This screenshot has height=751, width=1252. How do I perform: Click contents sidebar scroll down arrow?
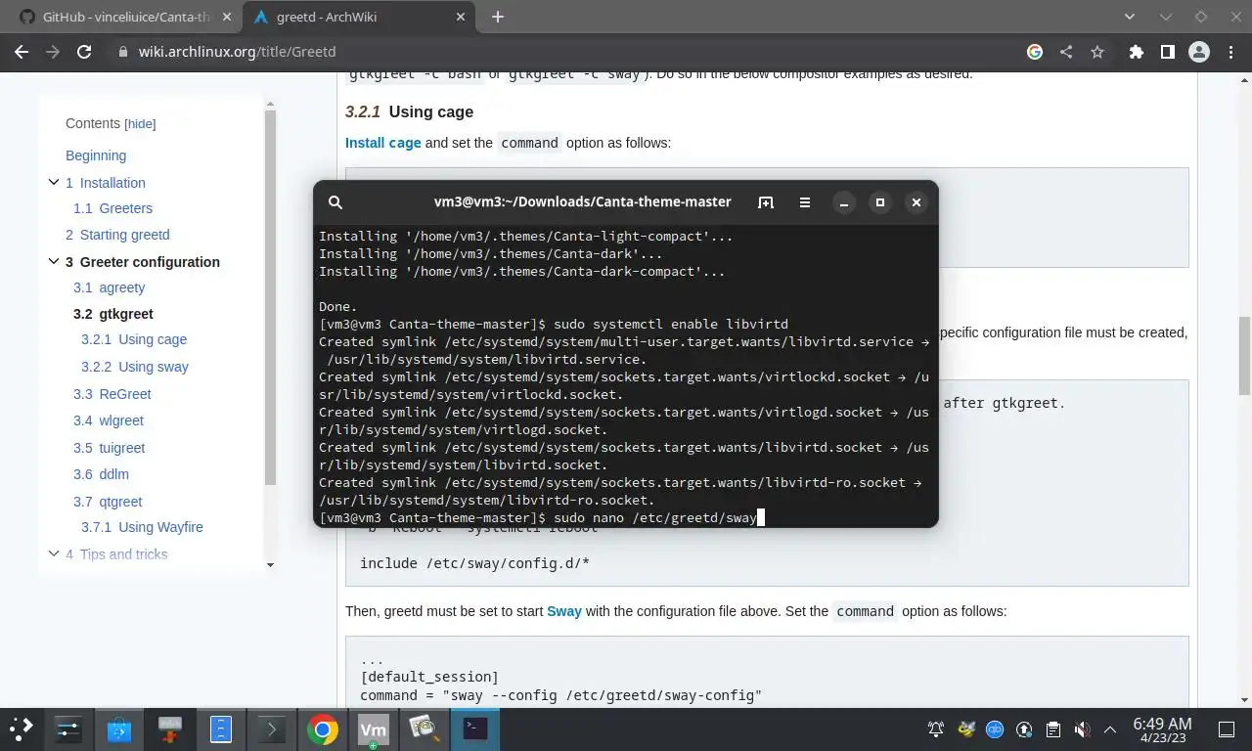click(x=270, y=565)
